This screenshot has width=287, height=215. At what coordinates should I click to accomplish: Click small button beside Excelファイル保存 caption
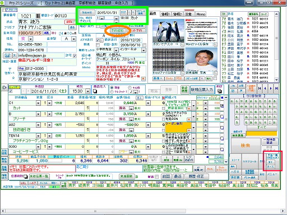(x=182, y=73)
